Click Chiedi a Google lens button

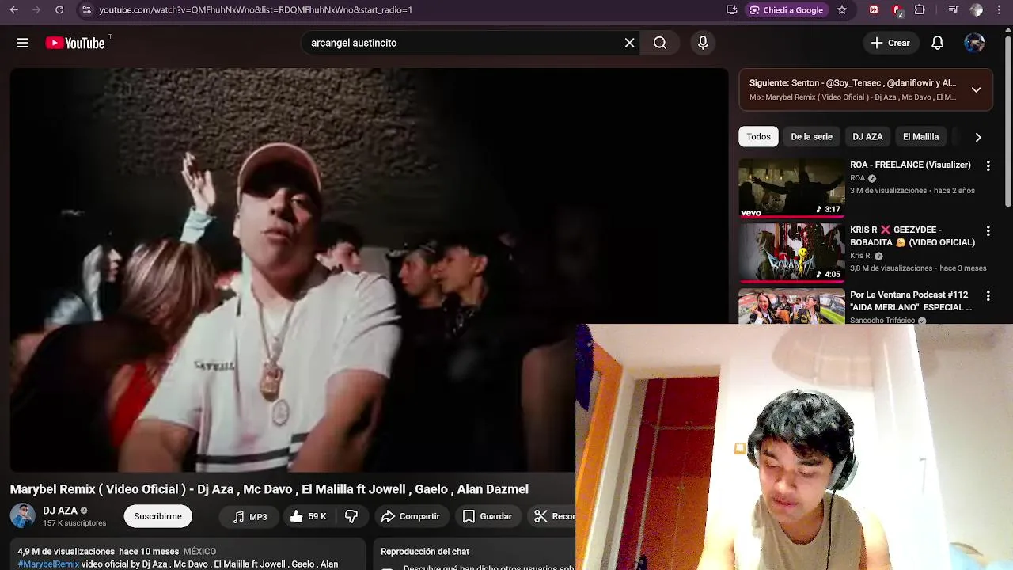[787, 10]
